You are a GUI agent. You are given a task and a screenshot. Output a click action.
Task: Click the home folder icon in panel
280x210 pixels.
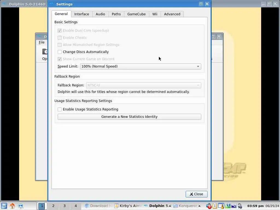pos(12,206)
